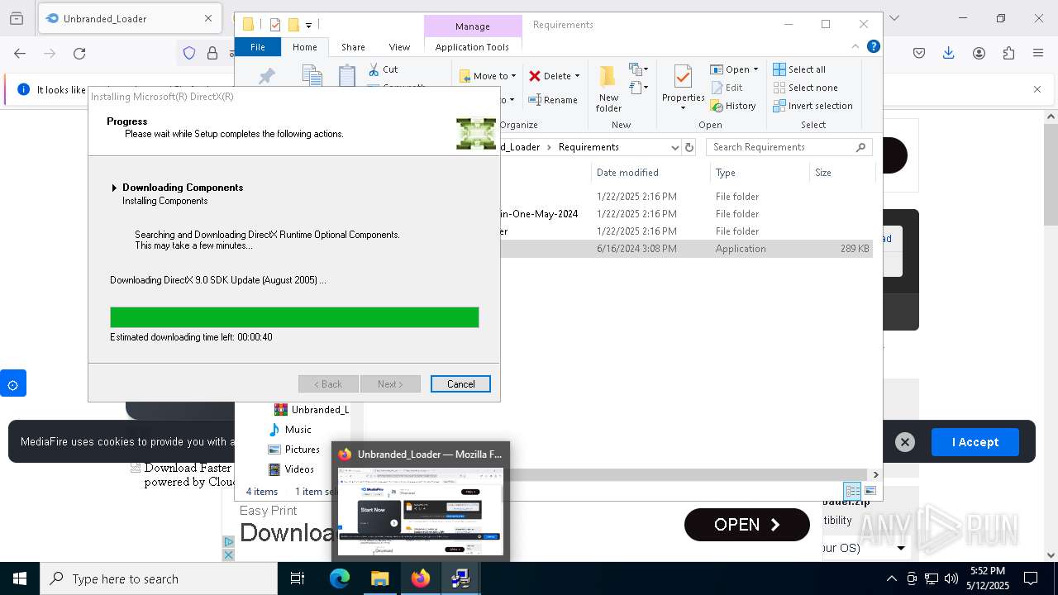Click the Requirements breadcrumb in address bar

[589, 147]
